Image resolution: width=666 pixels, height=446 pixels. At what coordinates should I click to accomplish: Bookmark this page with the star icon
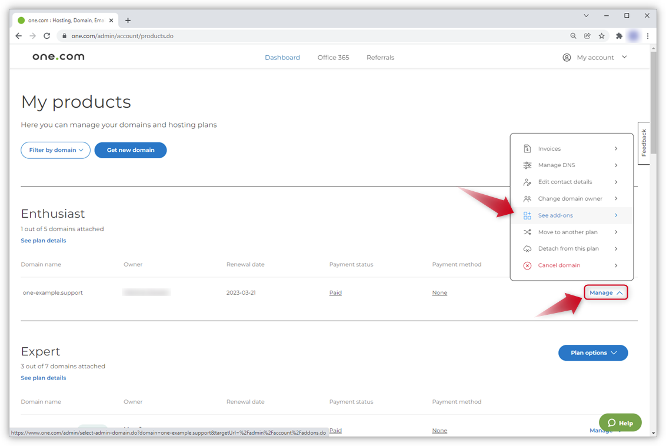point(601,36)
